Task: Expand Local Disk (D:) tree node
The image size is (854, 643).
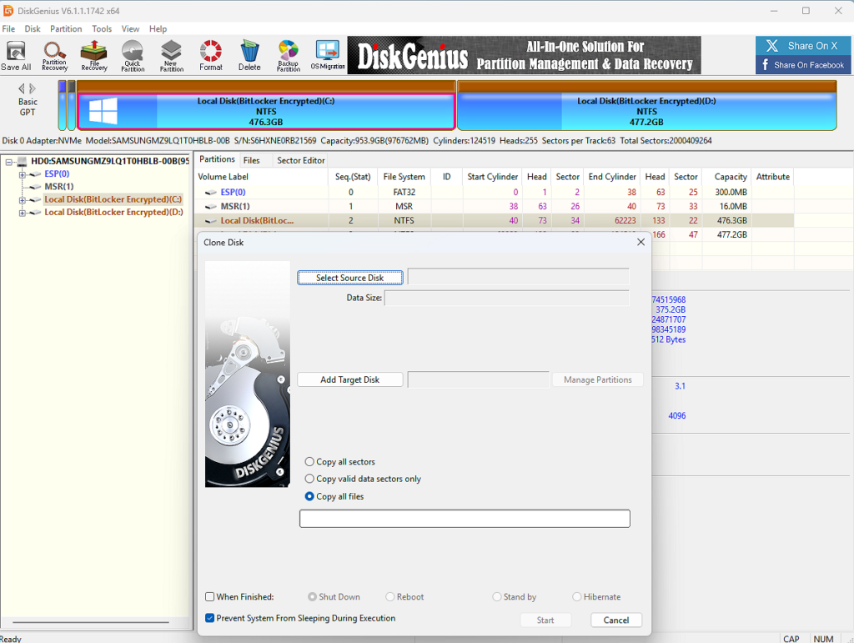Action: (x=23, y=213)
